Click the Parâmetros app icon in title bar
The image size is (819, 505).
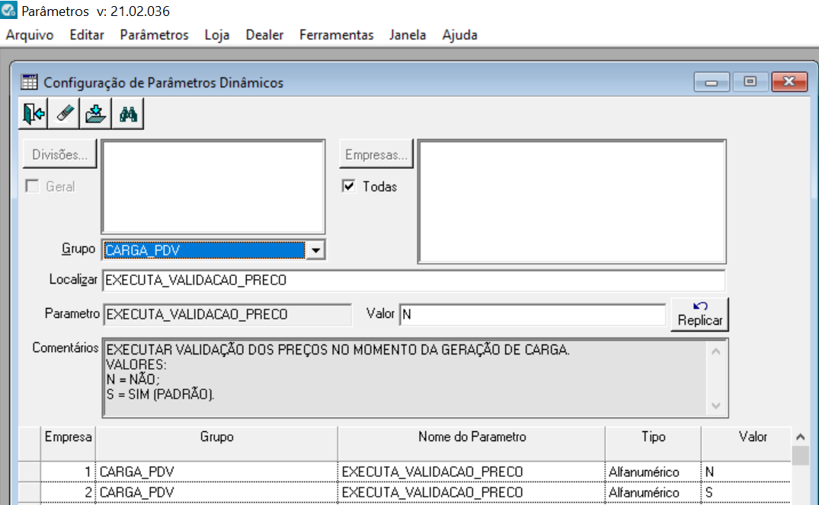pyautogui.click(x=9, y=11)
